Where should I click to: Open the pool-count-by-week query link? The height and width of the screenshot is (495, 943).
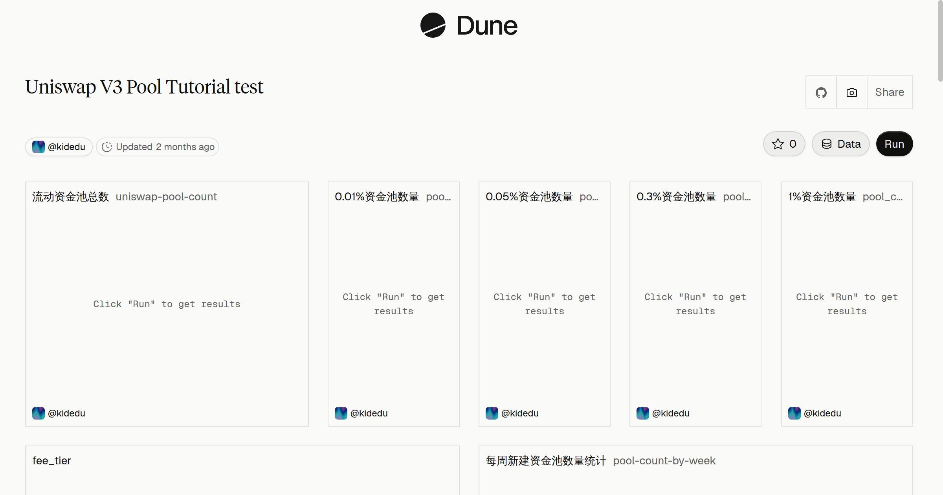pos(664,460)
